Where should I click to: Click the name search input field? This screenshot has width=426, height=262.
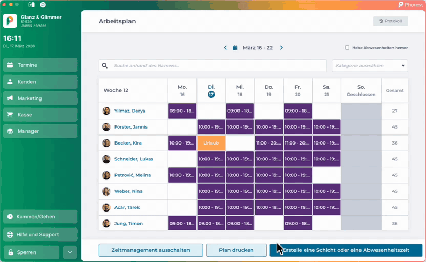pos(218,66)
